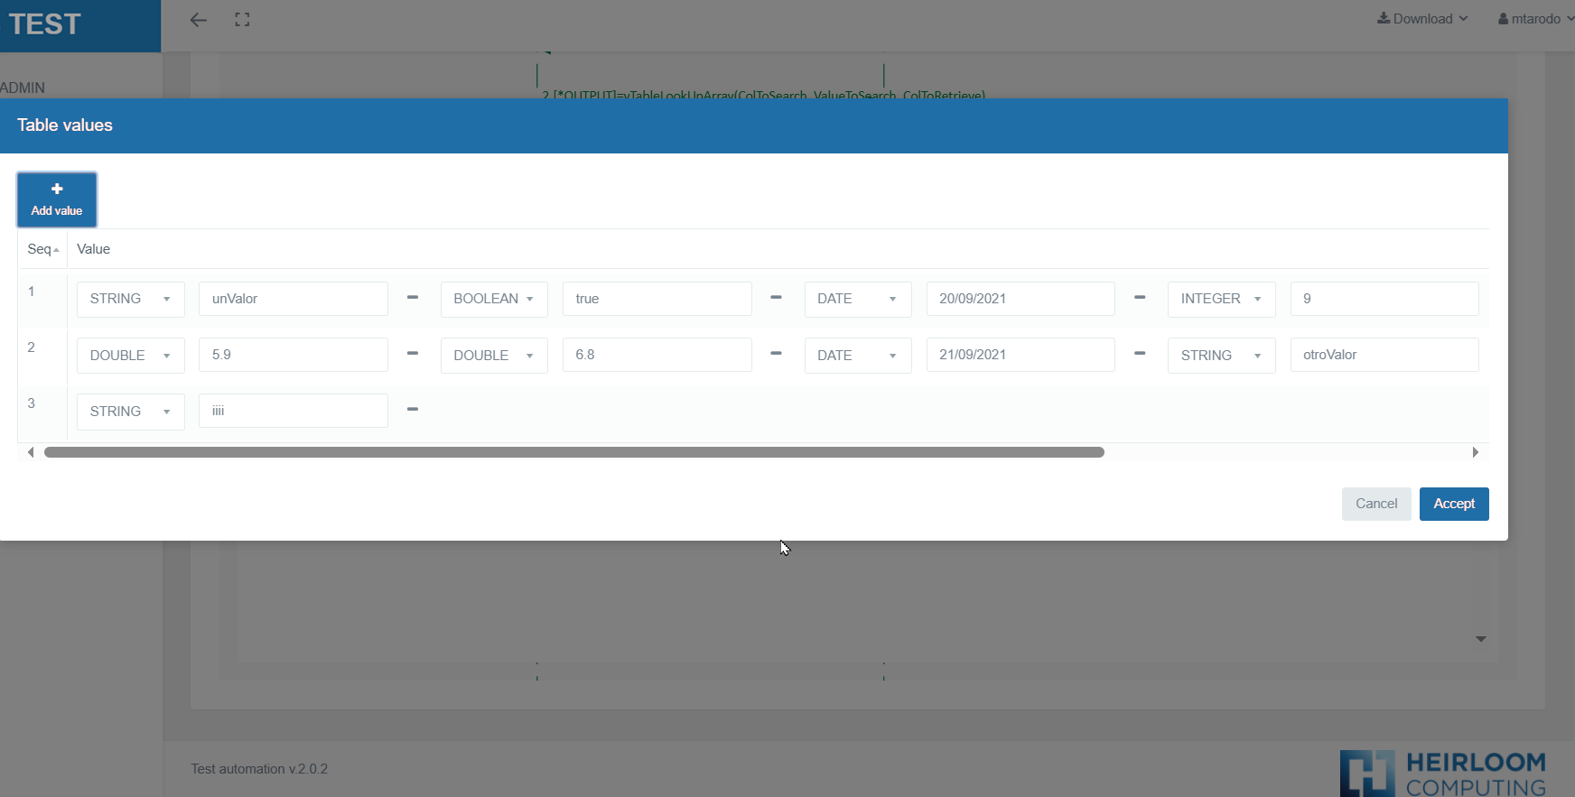Open BOOLEAN type dropdown in row 1

[x=494, y=299]
